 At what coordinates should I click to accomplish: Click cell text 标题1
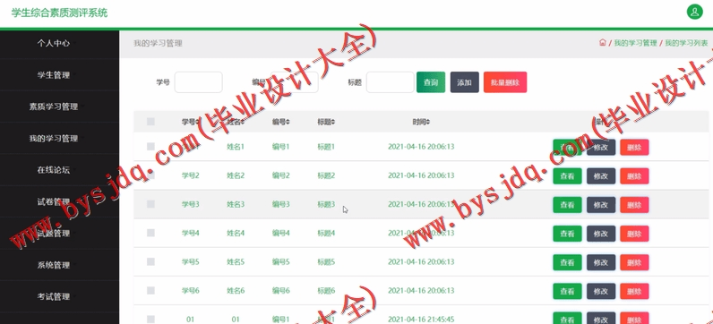pos(326,147)
